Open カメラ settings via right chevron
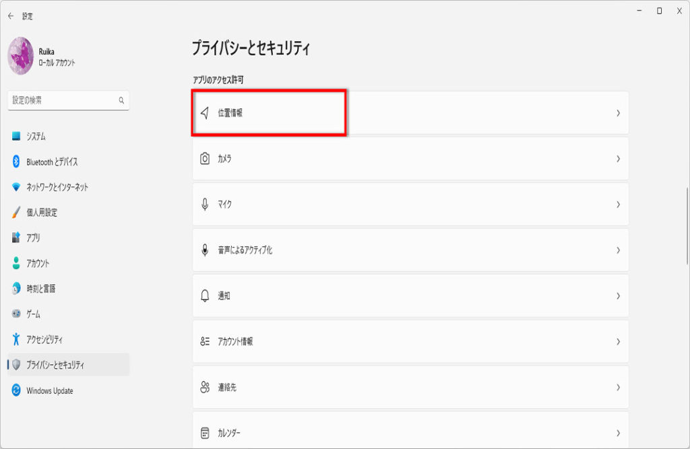The width and height of the screenshot is (690, 449). click(618, 159)
